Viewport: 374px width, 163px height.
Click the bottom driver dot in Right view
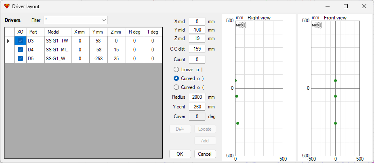[x=237, y=123]
